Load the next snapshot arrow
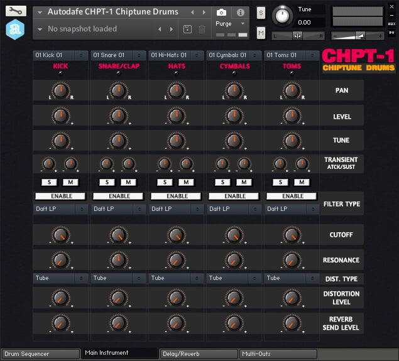 tap(172, 30)
